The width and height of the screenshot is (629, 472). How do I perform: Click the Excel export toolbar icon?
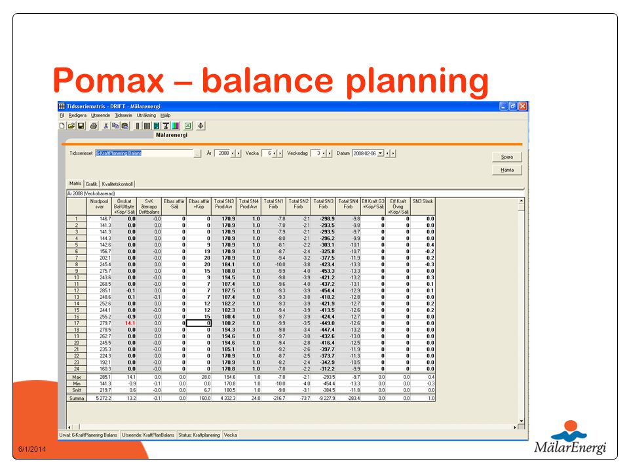tap(188, 126)
